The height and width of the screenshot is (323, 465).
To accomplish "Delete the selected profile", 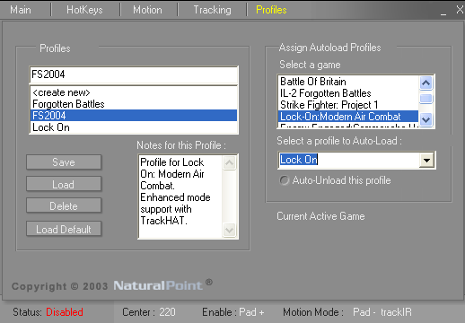I will [x=64, y=205].
